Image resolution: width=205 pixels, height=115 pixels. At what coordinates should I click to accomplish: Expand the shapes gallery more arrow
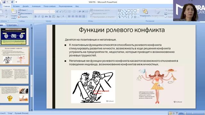click(138, 17)
